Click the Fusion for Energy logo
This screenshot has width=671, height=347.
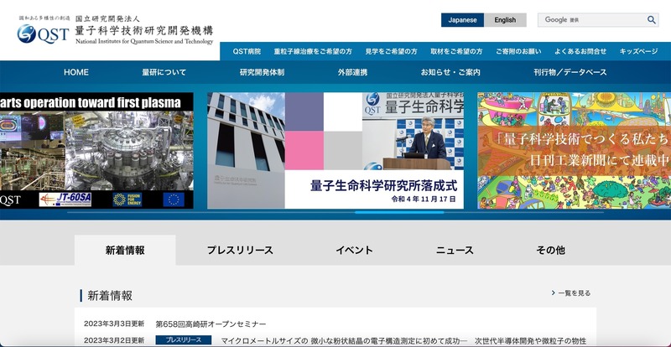click(x=127, y=199)
